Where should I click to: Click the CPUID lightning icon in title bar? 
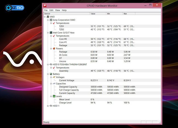[x=45, y=5]
